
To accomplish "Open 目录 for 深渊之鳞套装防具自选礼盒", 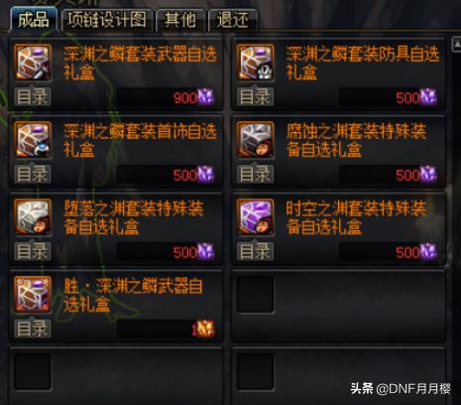I will click(255, 97).
